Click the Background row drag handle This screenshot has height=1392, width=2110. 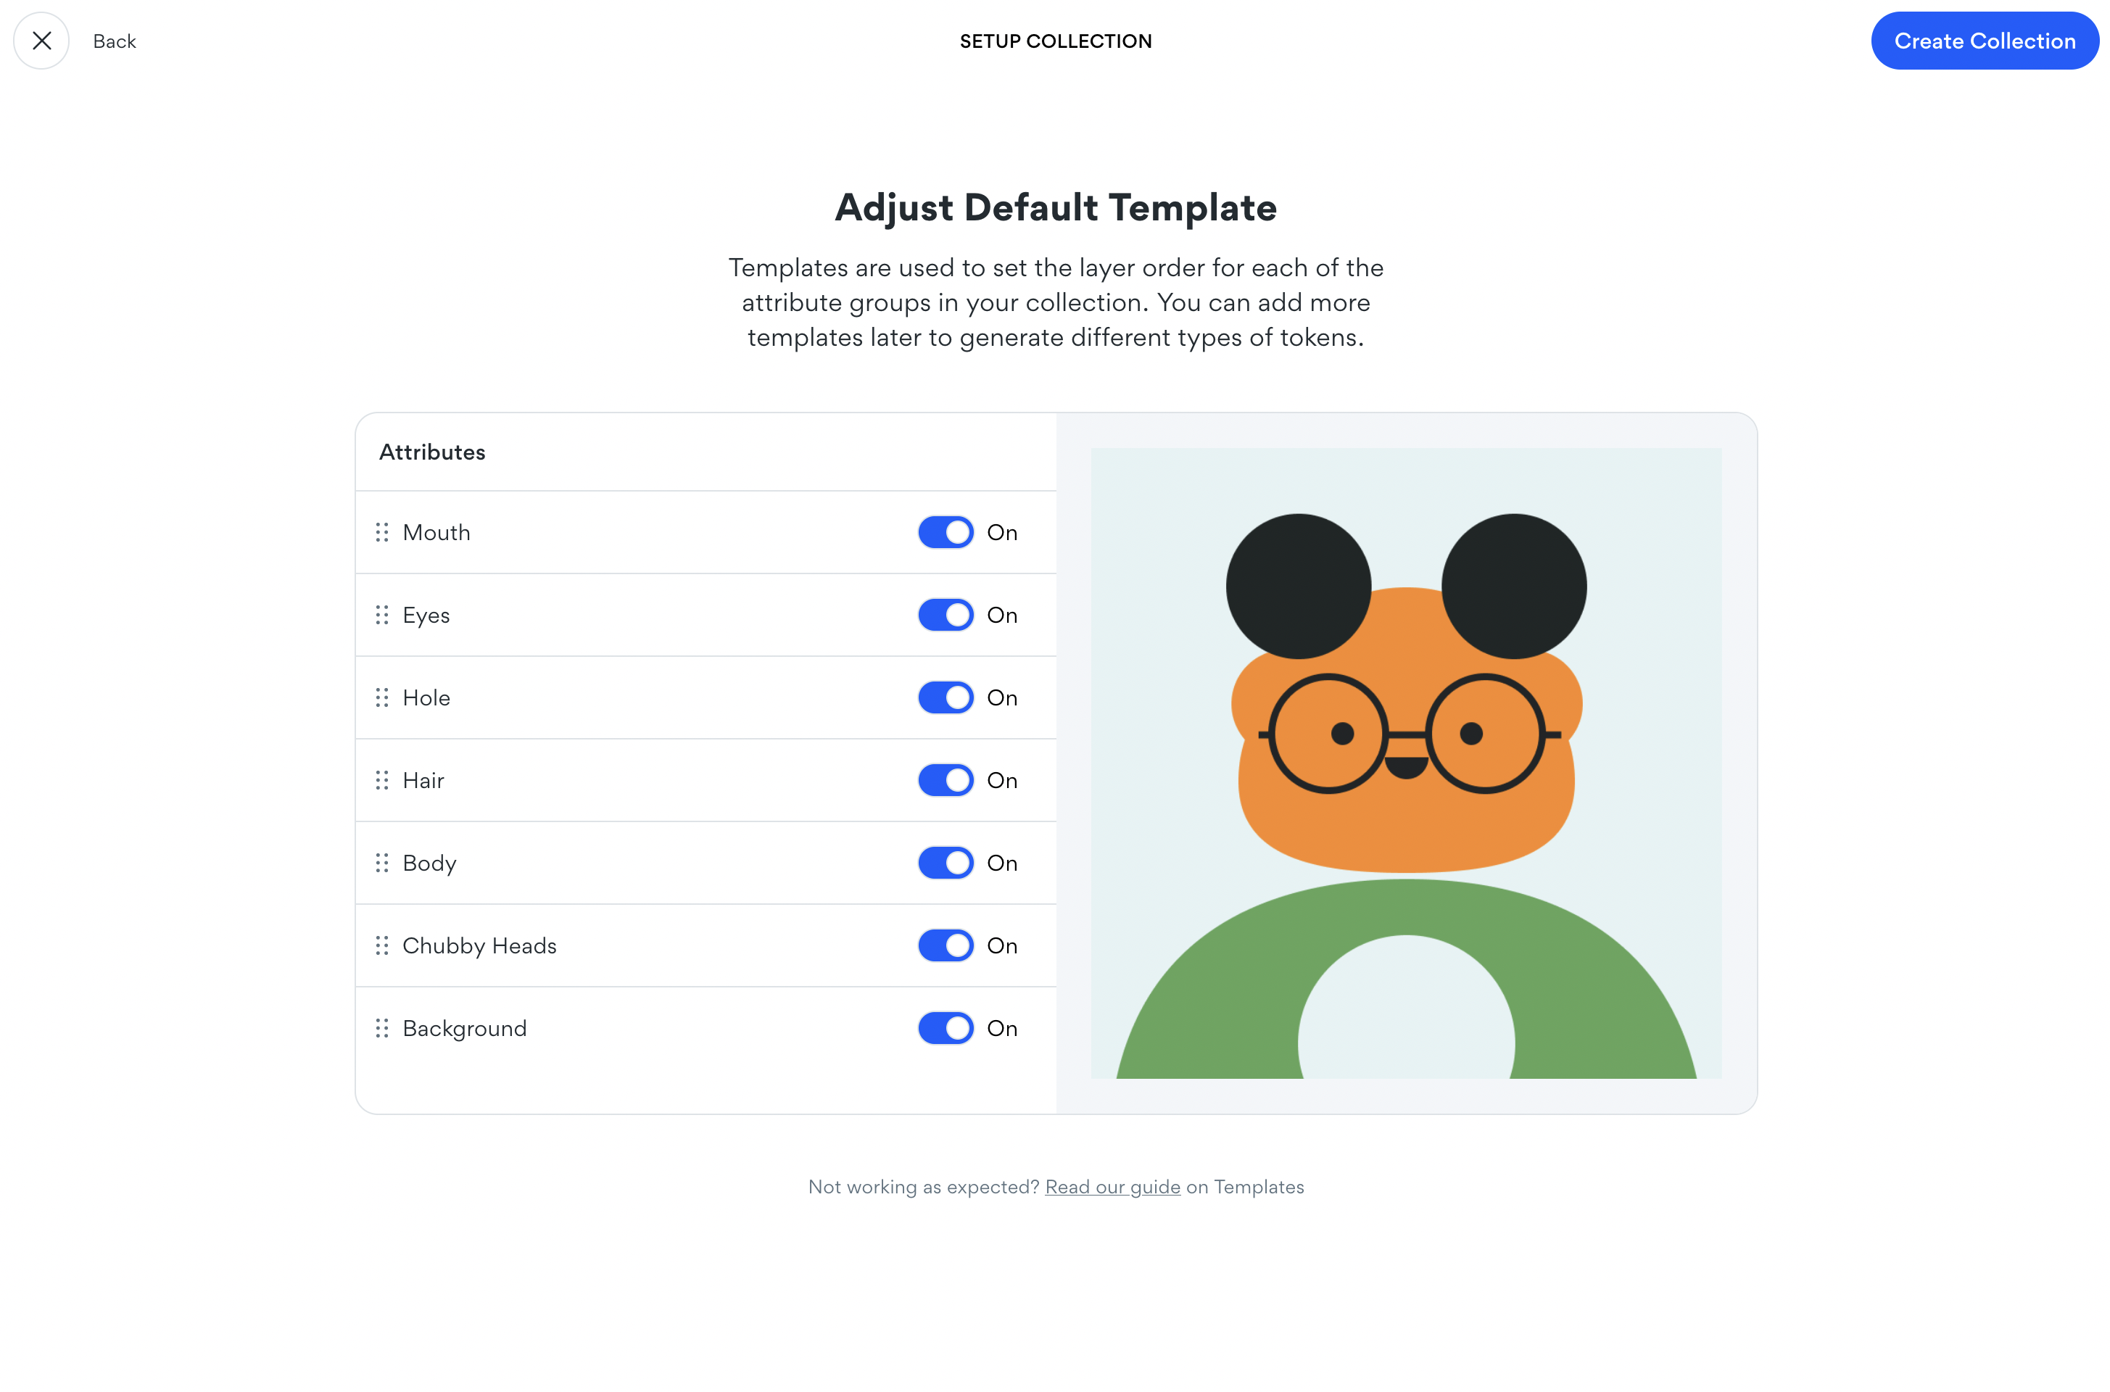[381, 1027]
